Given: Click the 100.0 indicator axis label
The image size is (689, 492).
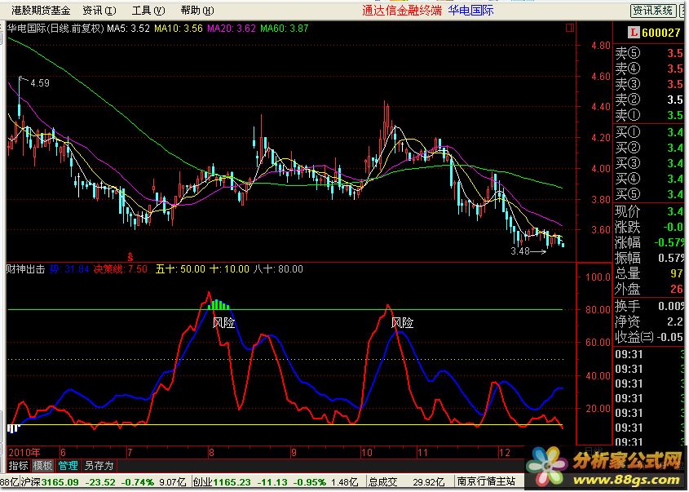Looking at the screenshot, I should 598,277.
